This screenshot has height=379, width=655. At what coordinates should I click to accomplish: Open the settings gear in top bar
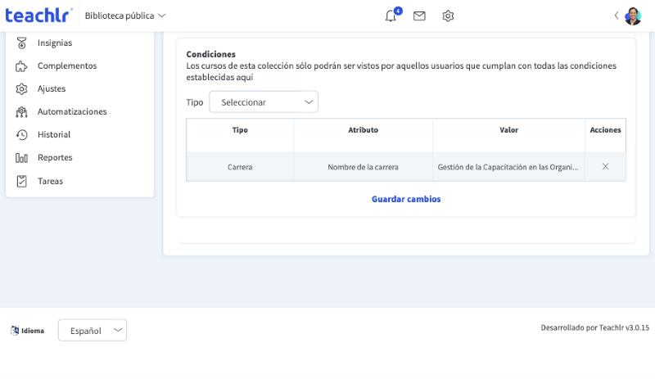tap(448, 16)
